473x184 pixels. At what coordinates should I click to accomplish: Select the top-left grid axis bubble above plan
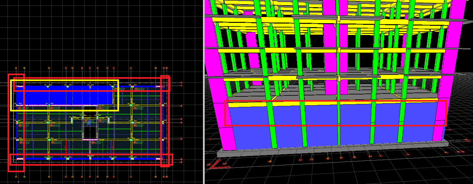click(x=16, y=68)
